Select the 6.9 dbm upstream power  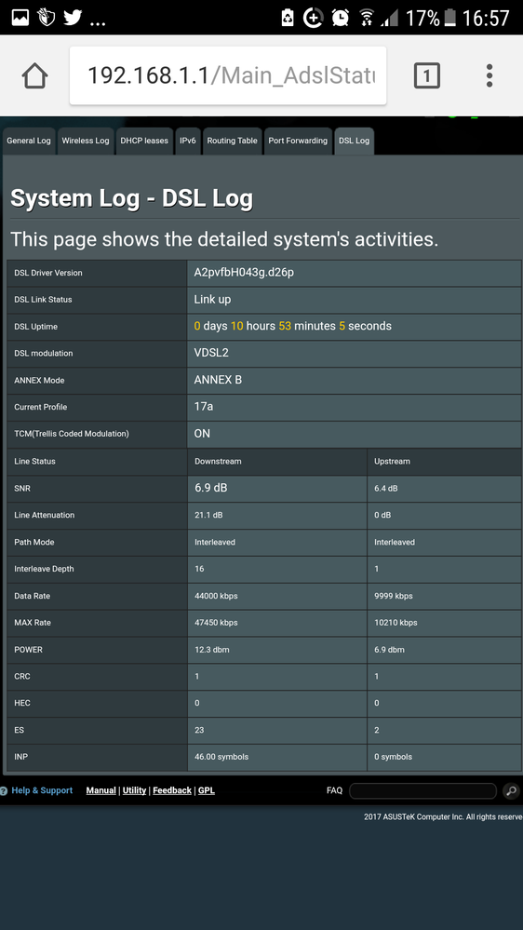click(390, 650)
